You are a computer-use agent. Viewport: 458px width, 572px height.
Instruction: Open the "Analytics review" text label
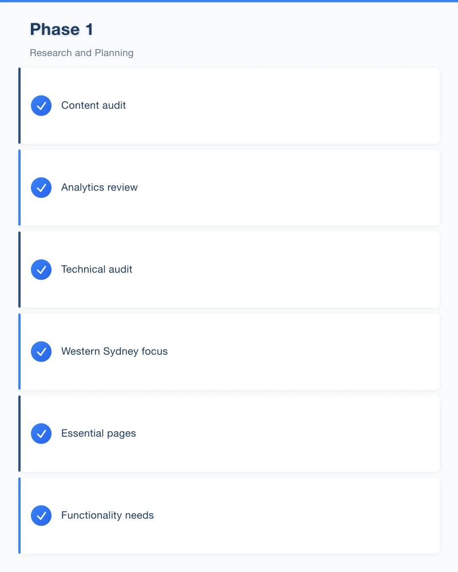click(100, 187)
